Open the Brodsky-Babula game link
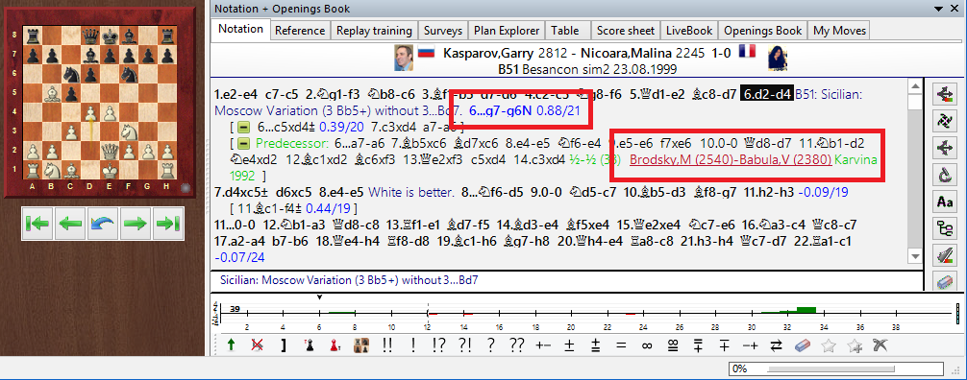The height and width of the screenshot is (380, 967). 731,159
